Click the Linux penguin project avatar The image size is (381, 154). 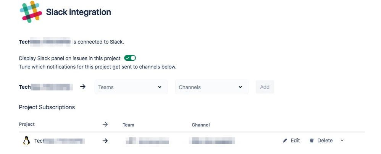(26, 141)
